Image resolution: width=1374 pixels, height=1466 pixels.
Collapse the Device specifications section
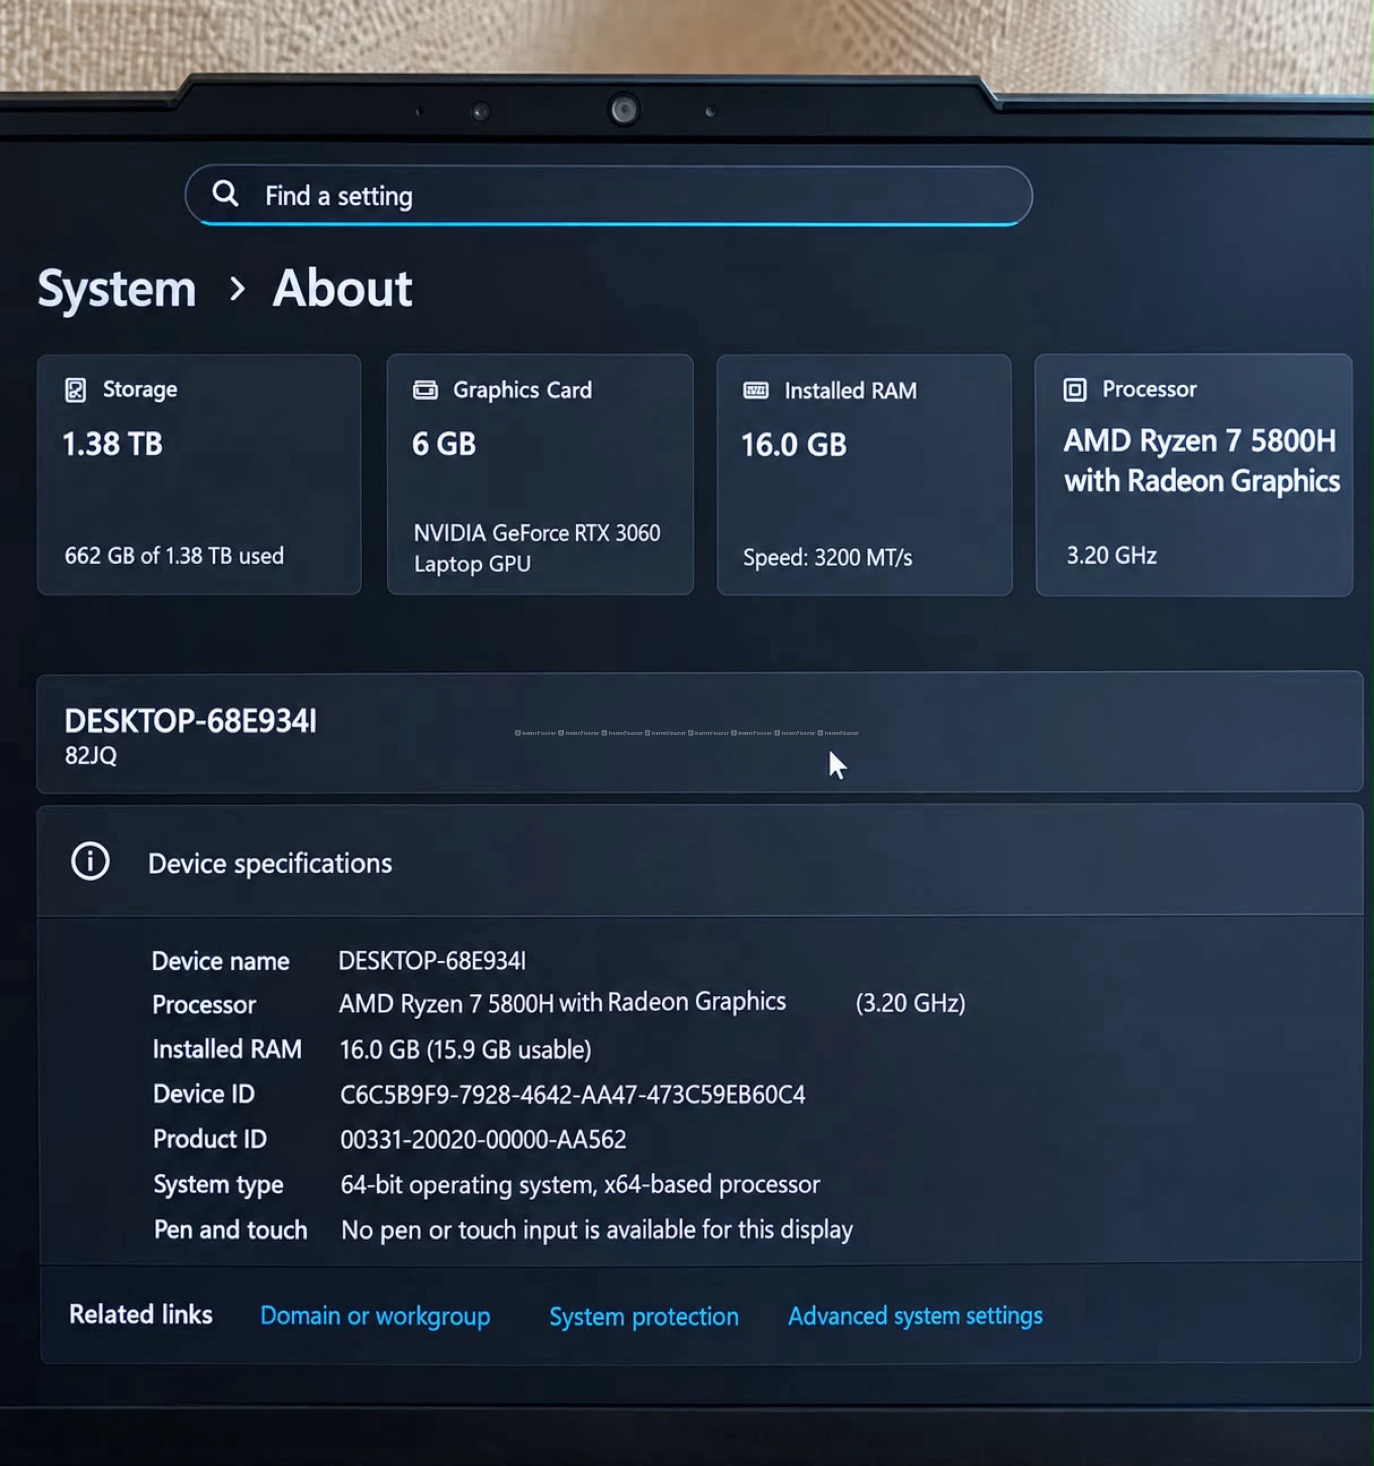(700, 861)
